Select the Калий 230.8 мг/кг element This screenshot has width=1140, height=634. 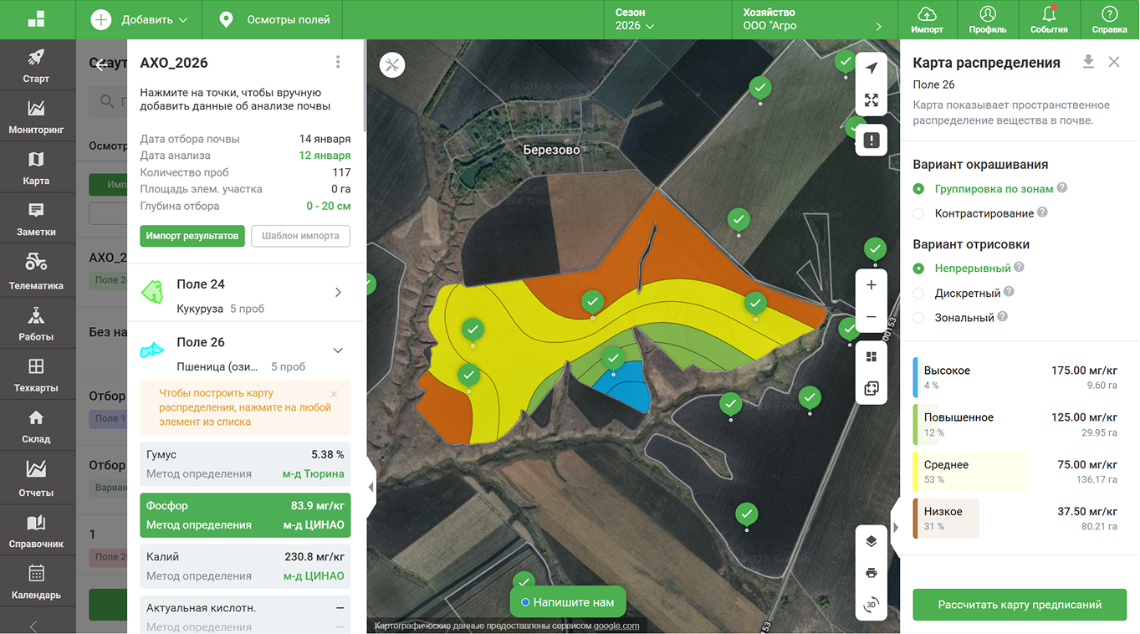click(245, 566)
